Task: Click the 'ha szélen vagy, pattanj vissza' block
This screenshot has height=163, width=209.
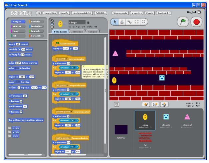Action: click(26, 120)
